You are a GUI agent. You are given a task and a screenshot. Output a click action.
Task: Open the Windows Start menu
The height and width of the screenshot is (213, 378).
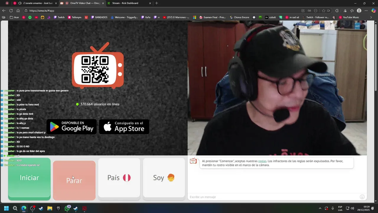[6, 208]
